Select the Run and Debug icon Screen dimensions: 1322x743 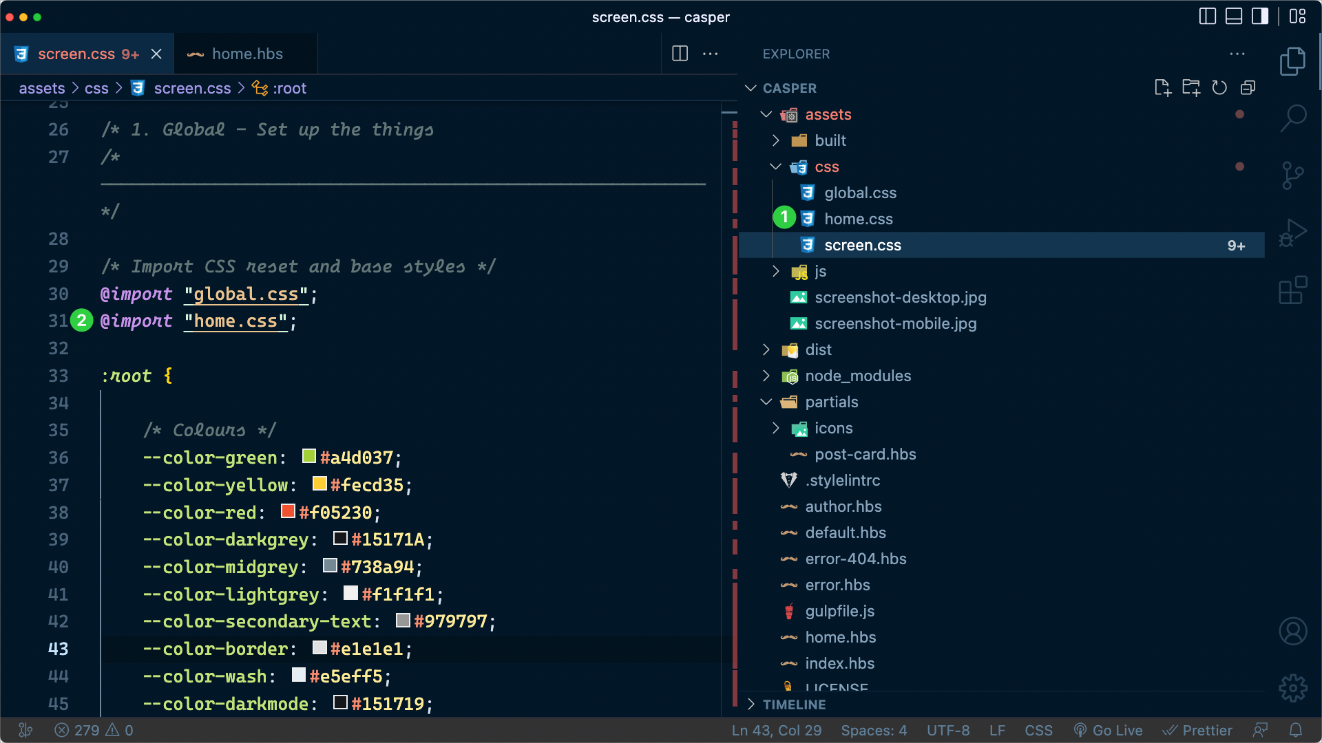(1293, 233)
